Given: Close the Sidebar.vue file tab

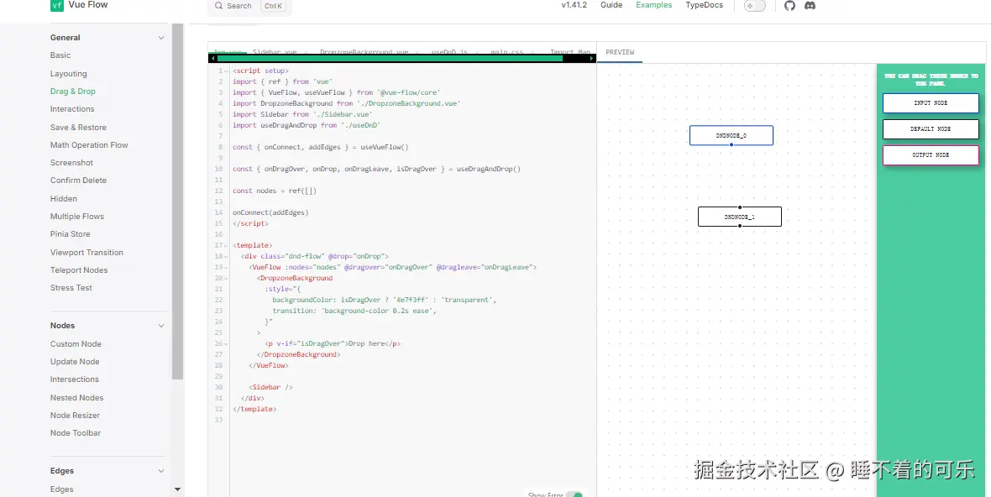Looking at the screenshot, I should click(305, 52).
